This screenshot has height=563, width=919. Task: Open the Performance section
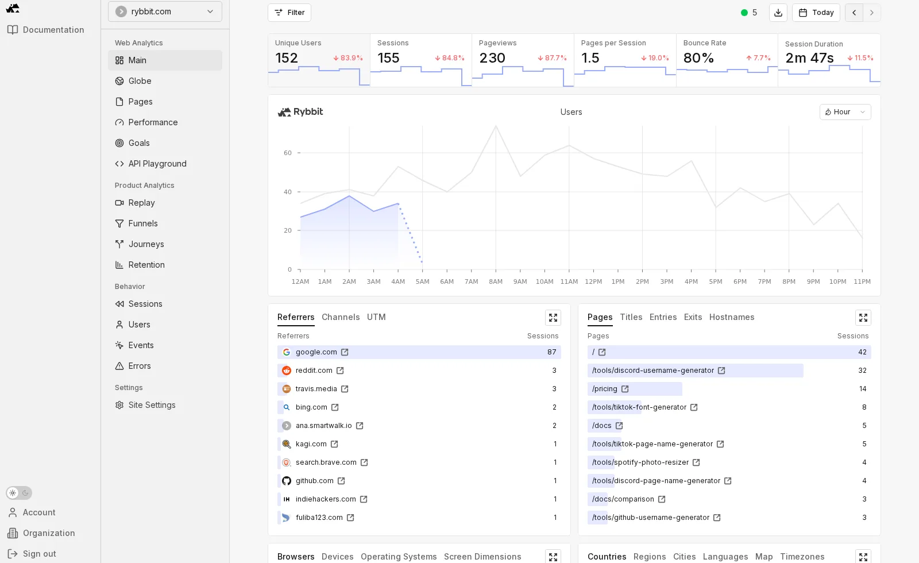tap(165, 122)
